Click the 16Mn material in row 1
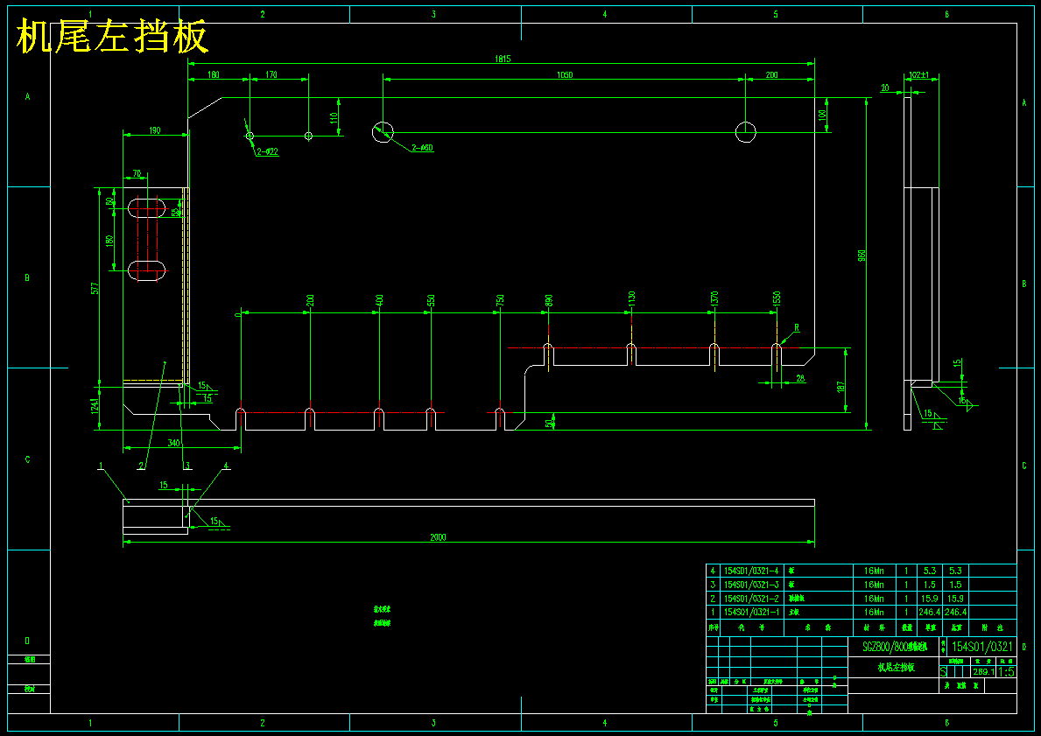This screenshot has width=1041, height=736. click(874, 612)
